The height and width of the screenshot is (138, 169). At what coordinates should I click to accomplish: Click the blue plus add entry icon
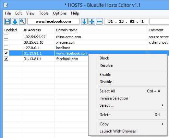92,21
